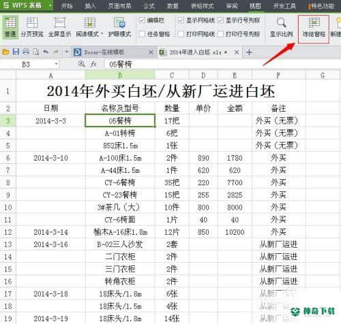Enable the 任务窗格 checkbox
The height and width of the screenshot is (324, 341).
coord(142,34)
